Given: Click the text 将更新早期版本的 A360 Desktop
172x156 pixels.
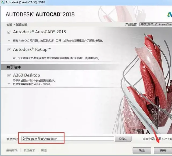Looking at the screenshot, I should click(32, 84).
